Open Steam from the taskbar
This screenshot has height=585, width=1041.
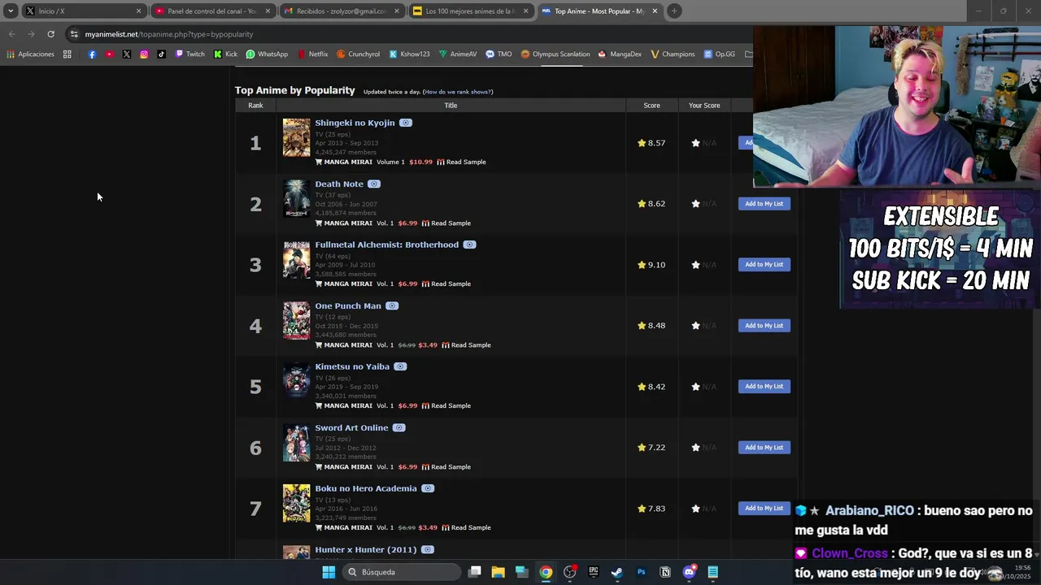click(x=617, y=572)
